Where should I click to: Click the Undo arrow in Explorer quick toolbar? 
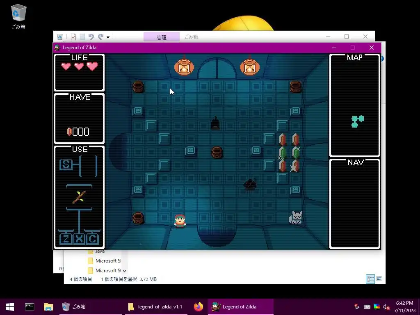pos(91,37)
